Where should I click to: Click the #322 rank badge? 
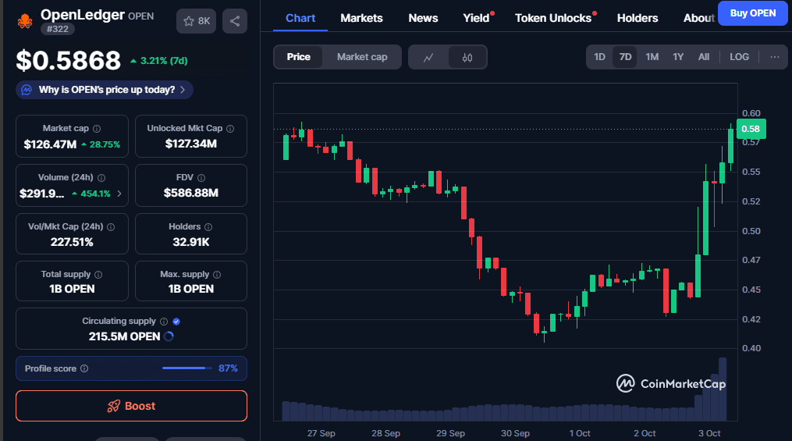pos(58,30)
